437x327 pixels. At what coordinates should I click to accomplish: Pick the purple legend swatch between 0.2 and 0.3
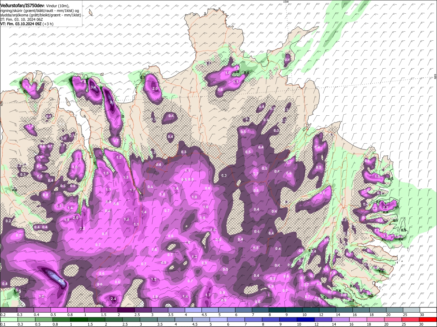click(9, 310)
